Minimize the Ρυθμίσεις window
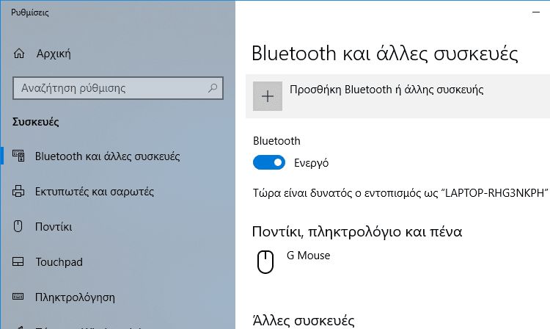 [536, 12]
